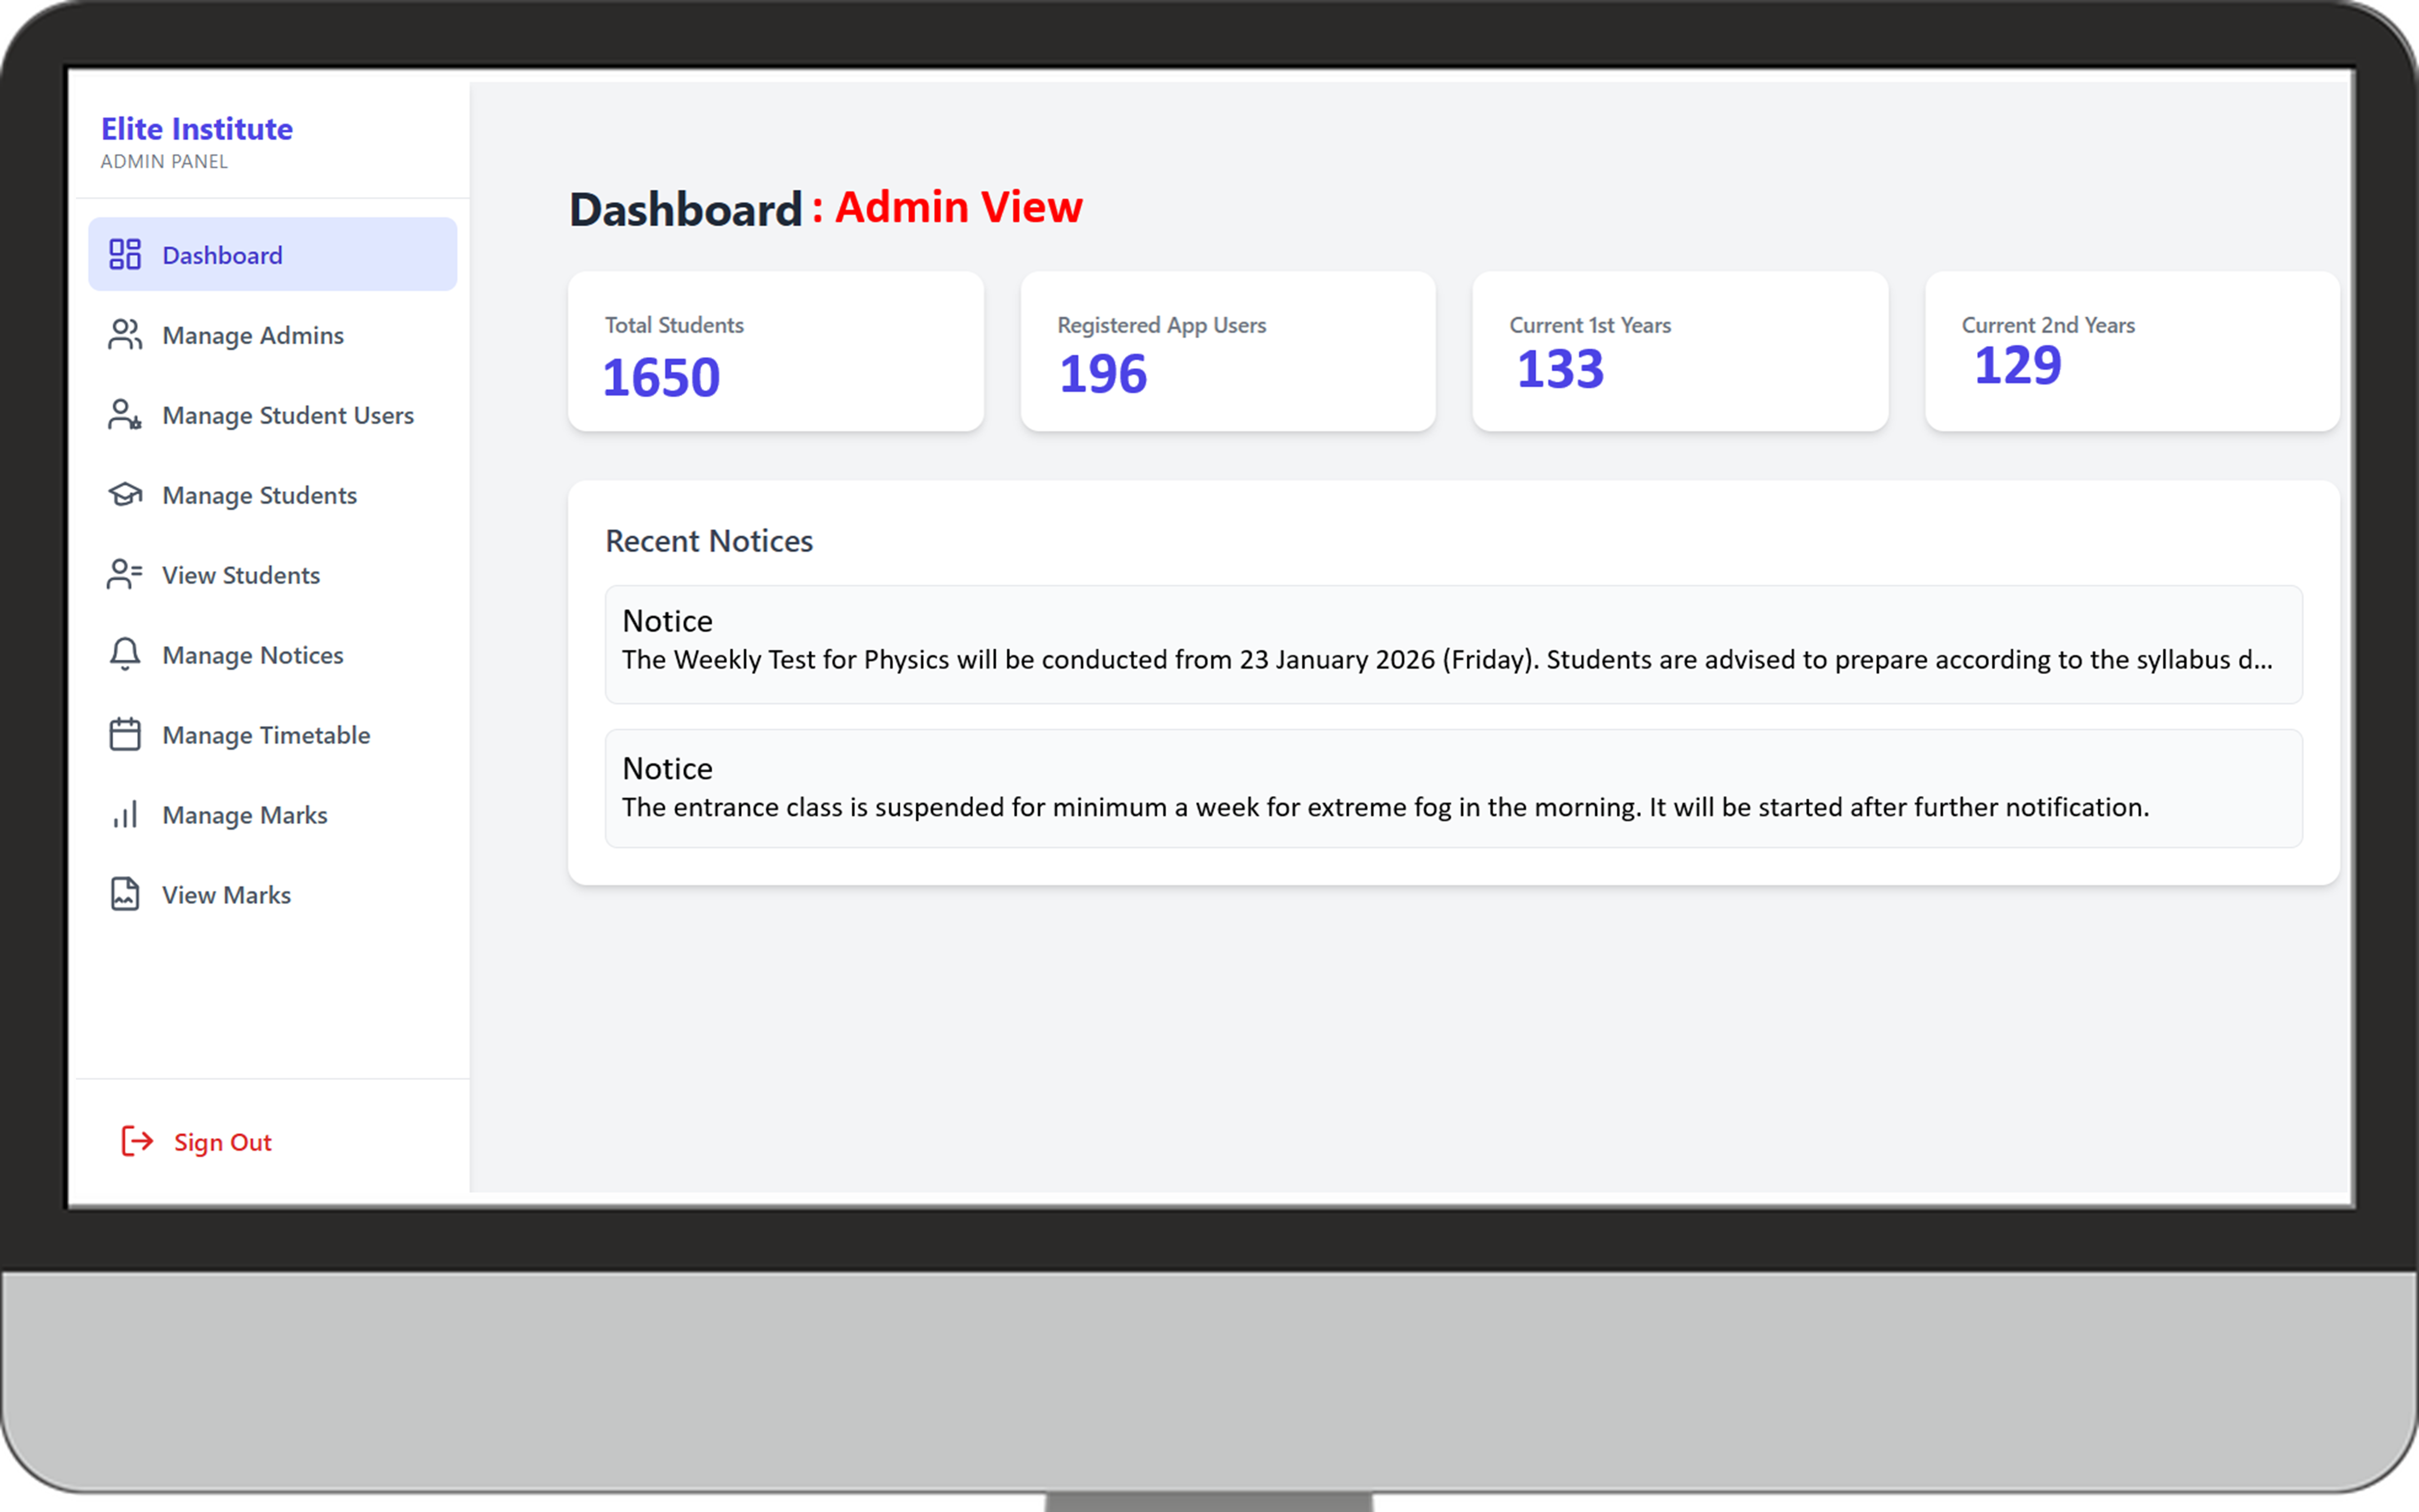Screen dimensions: 2419x1512
Task: Click the Elite Institute title
Action: [196, 128]
